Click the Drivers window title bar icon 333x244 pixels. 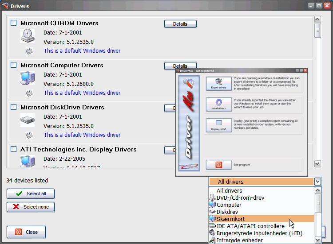tap(5, 5)
